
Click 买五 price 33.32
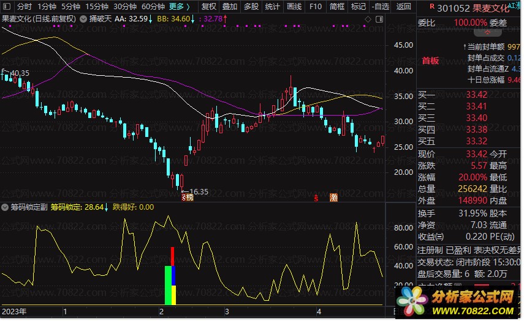click(x=476, y=141)
